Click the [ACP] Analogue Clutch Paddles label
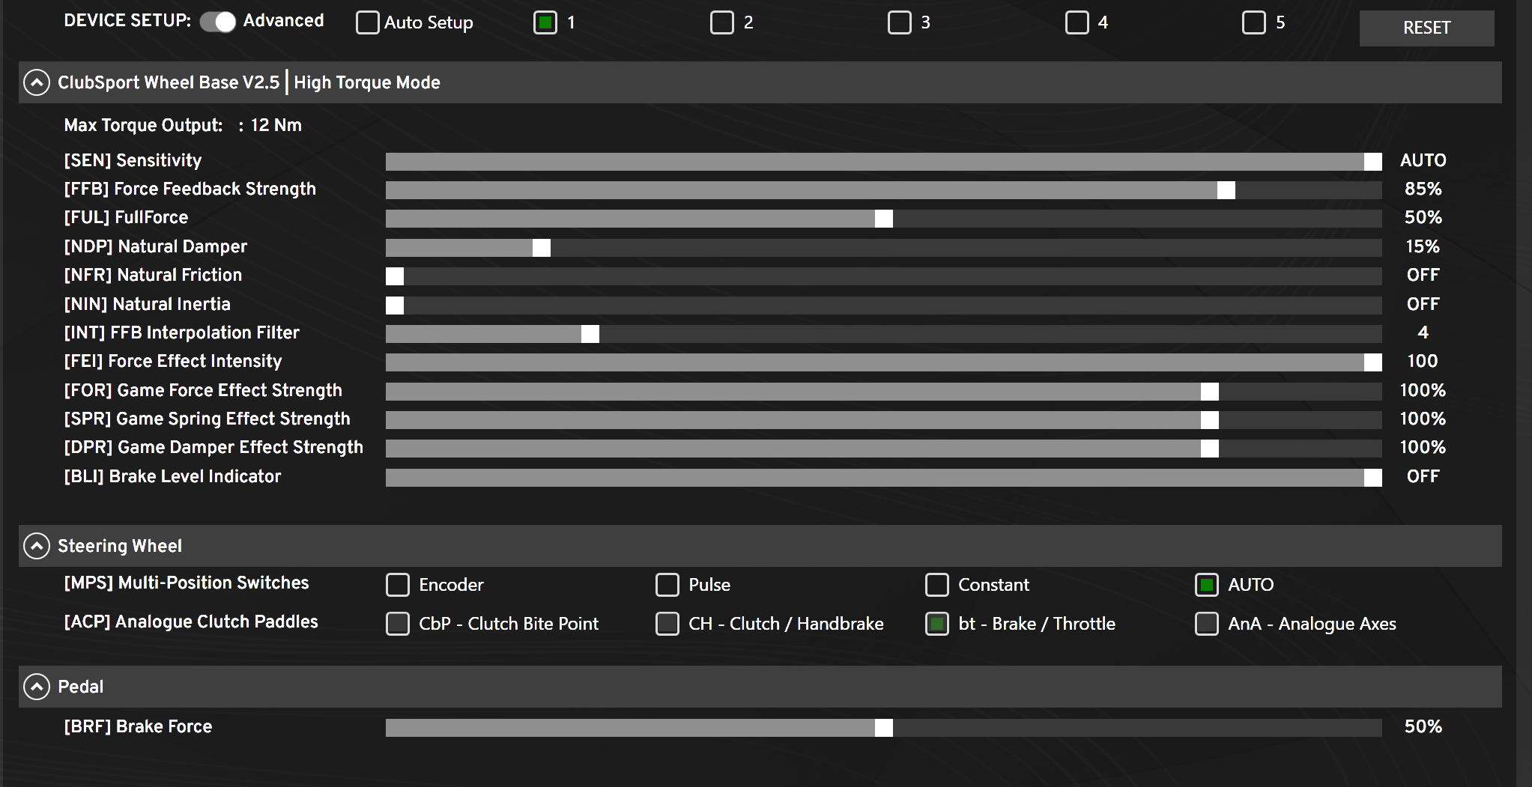This screenshot has height=787, width=1532. (x=191, y=622)
